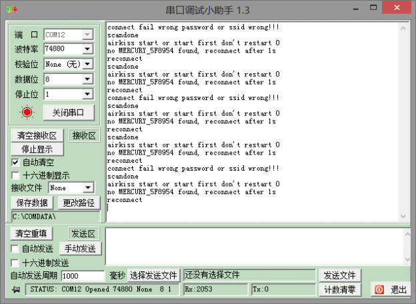
Task: Click the 自动发送周期 1000 input field
Action: pyautogui.click(x=83, y=276)
